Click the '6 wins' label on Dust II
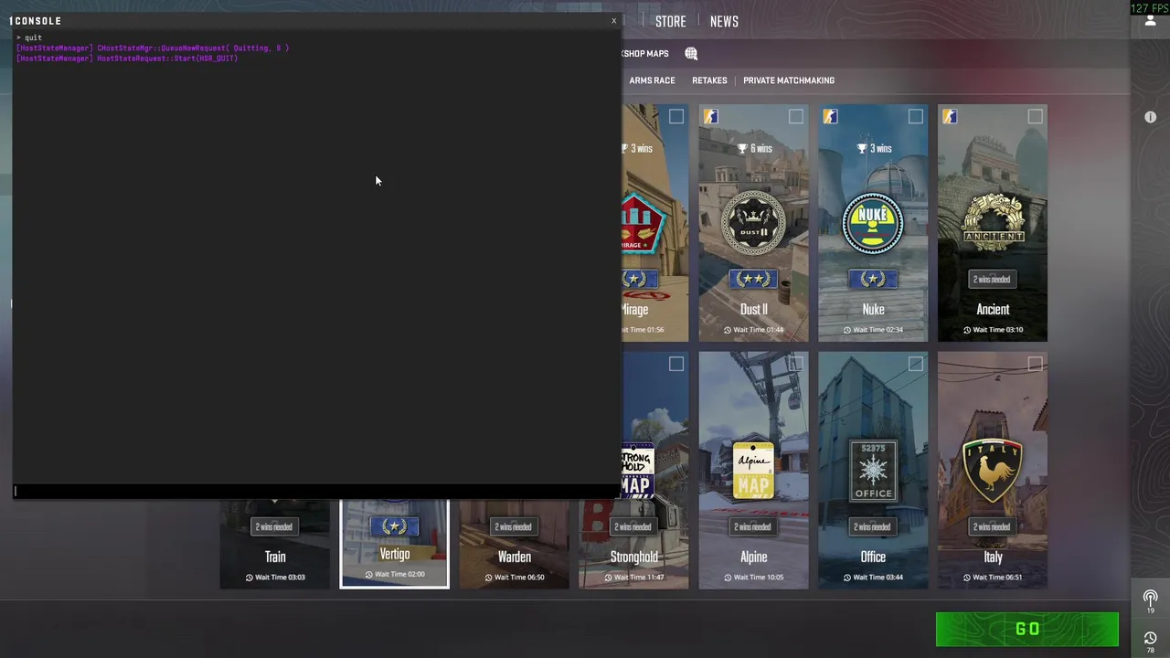The image size is (1170, 658). pyautogui.click(x=761, y=148)
